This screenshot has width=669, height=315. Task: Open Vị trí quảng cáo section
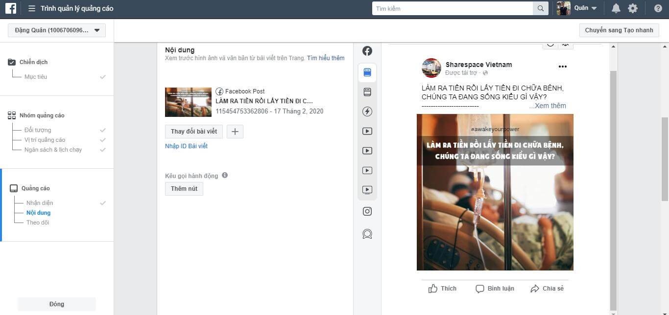45,140
